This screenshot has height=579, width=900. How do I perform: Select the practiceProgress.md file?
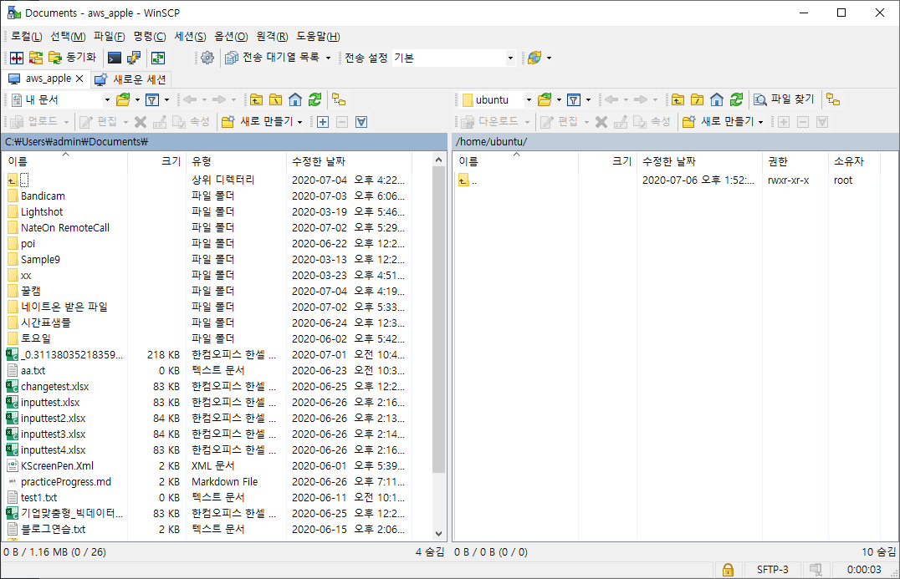[x=66, y=482]
